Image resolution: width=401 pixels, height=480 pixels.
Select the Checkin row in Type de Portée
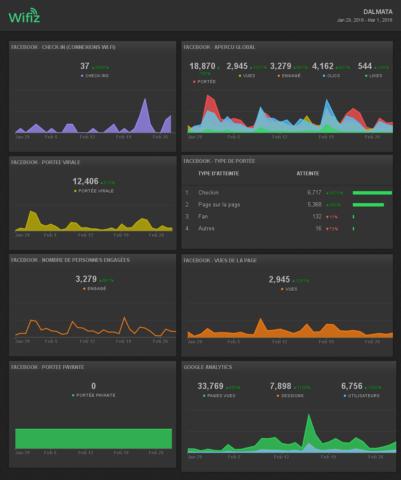tap(208, 193)
